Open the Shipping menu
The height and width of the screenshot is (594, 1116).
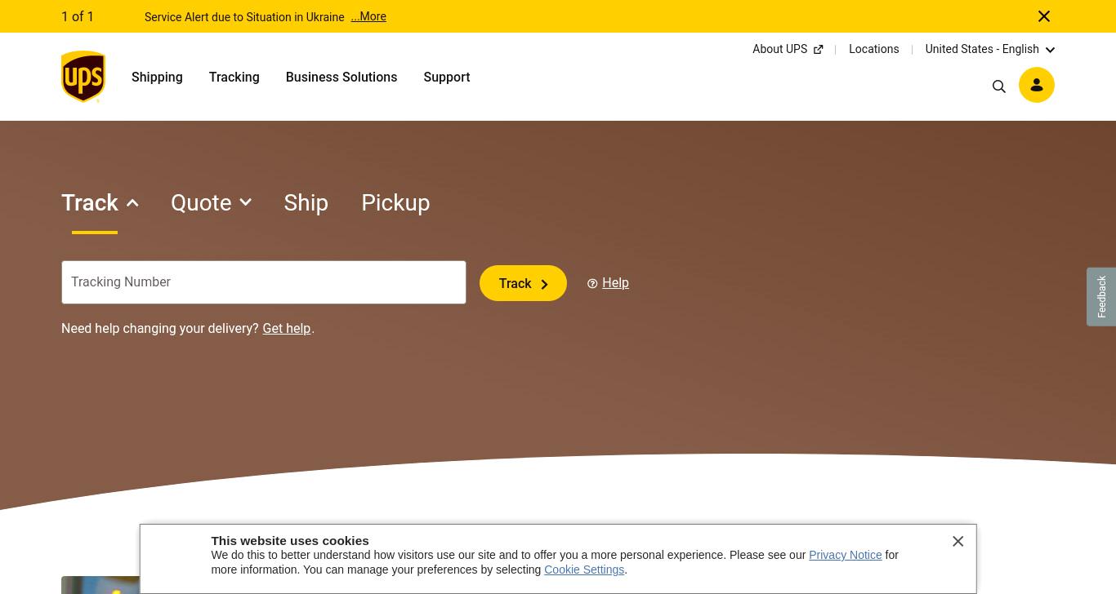157,77
